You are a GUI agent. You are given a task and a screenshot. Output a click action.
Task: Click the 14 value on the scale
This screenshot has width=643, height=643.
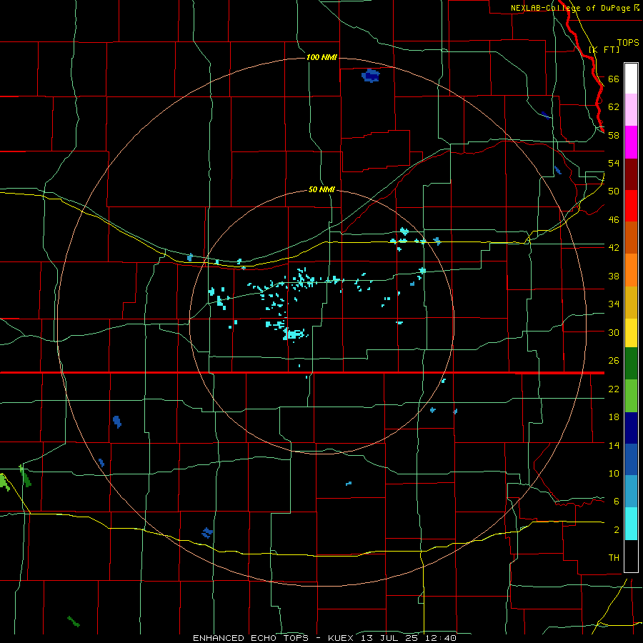614,445
